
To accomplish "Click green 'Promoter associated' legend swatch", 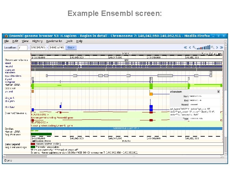I will pos(33,147).
